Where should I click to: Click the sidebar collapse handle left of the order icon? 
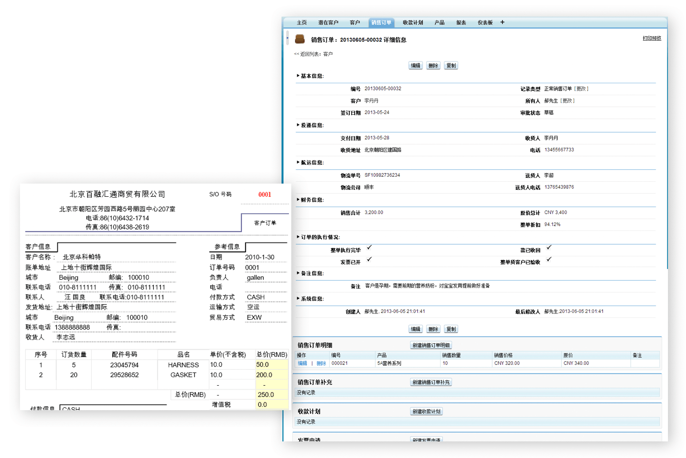coord(287,38)
